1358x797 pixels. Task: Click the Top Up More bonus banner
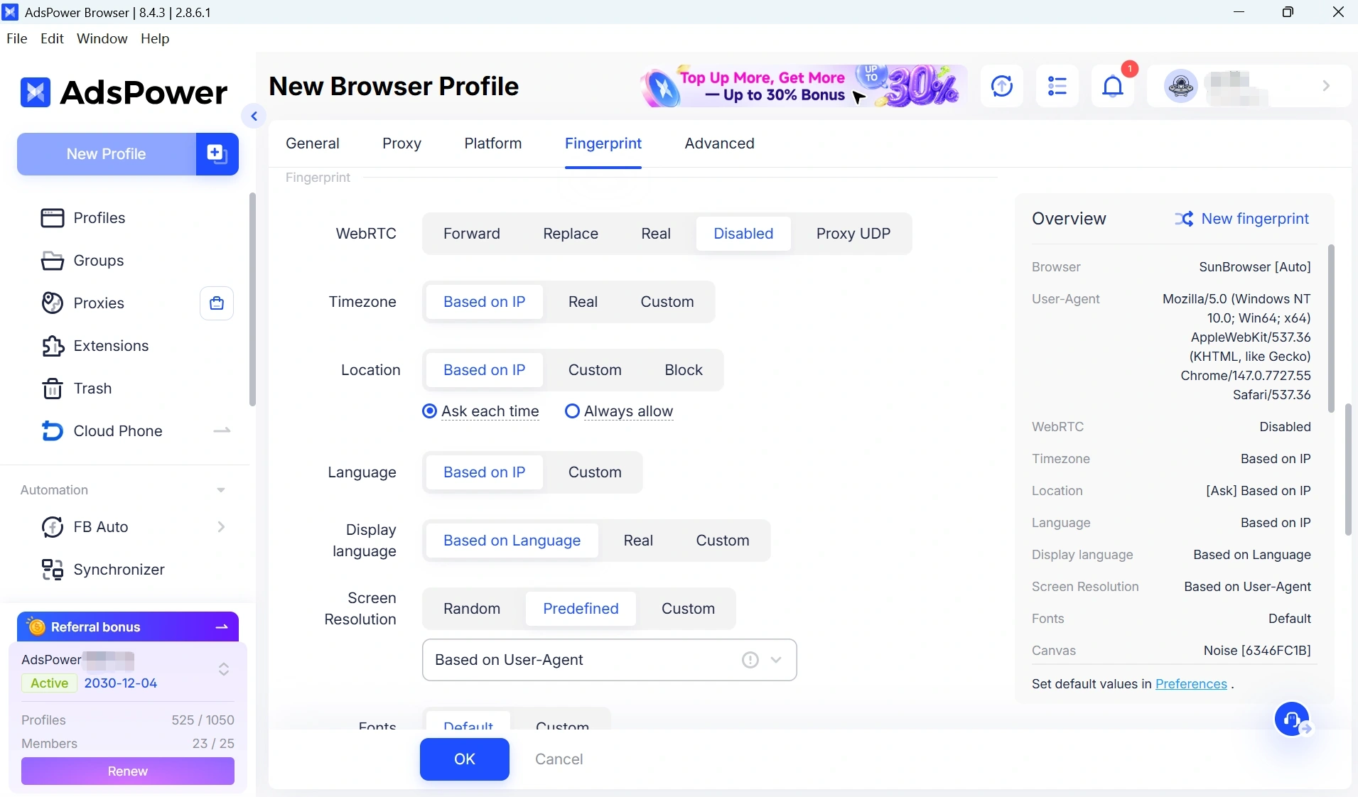click(804, 86)
